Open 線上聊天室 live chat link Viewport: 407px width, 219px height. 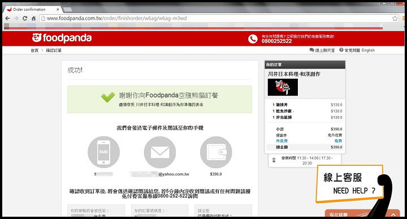(x=322, y=50)
